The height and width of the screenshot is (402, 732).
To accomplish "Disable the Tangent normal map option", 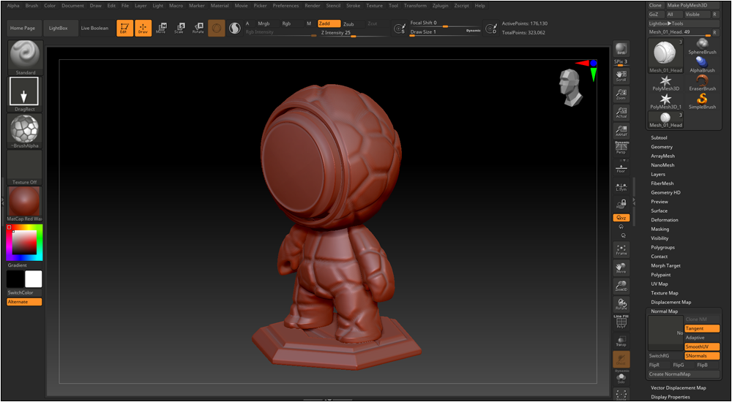I will coord(701,329).
